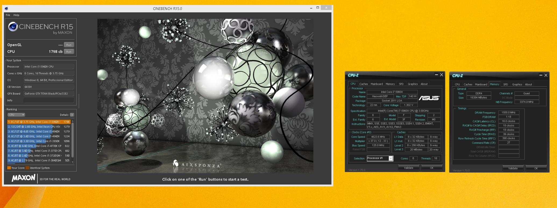This screenshot has width=557, height=208.
Task: Select ranking row 4 at 3.60 GHz
Action: [x=39, y=136]
